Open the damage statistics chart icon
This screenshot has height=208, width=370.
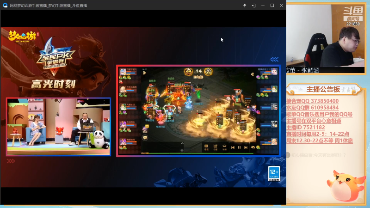(x=215, y=147)
